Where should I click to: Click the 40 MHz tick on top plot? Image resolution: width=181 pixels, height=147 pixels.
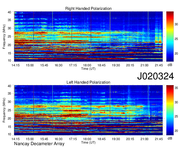[x=9, y=12]
